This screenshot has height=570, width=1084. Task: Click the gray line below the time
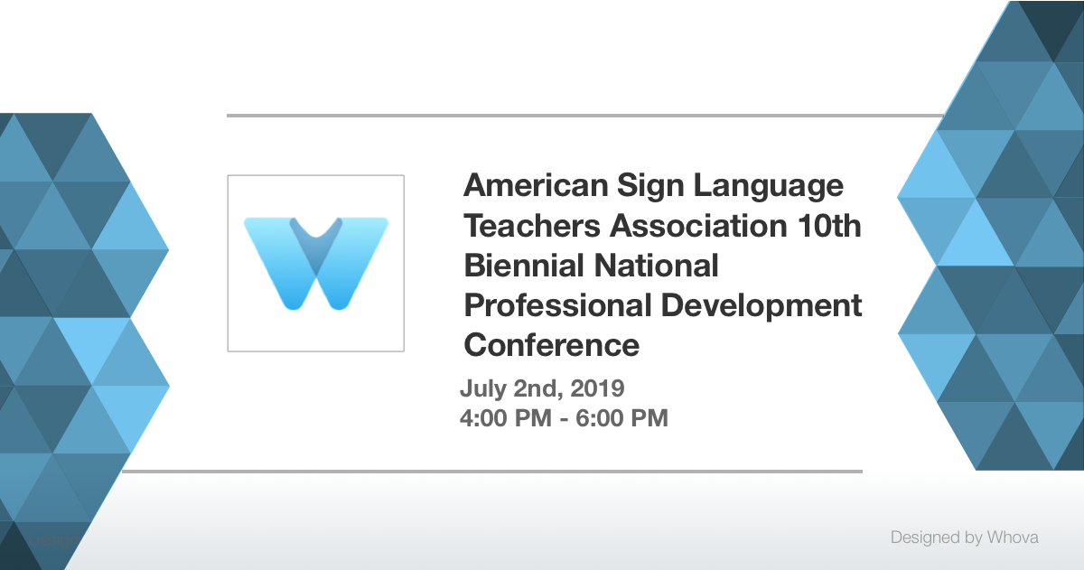click(492, 471)
